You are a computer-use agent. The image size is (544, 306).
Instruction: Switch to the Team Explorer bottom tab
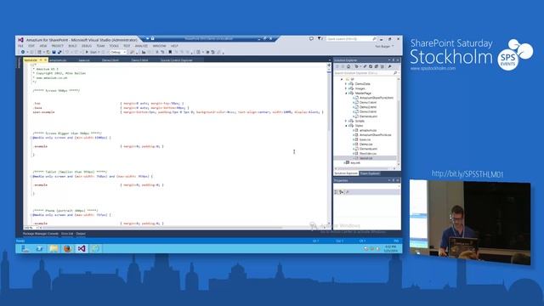[x=370, y=173]
